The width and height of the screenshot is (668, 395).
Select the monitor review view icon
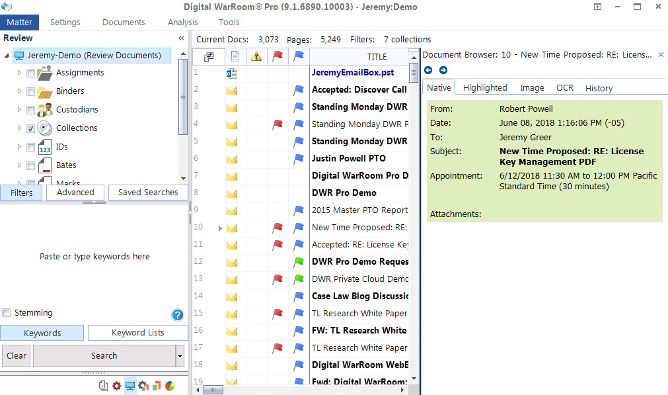[x=130, y=386]
